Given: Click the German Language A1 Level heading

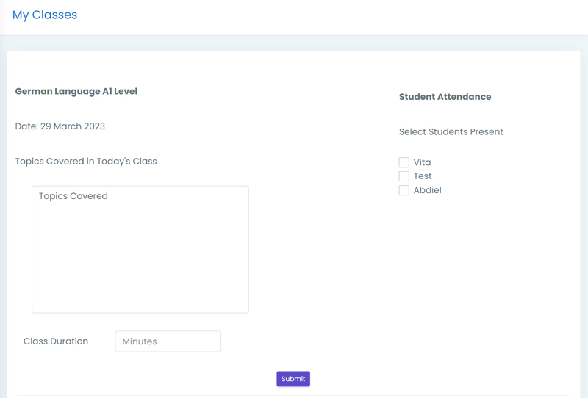Looking at the screenshot, I should tap(76, 92).
